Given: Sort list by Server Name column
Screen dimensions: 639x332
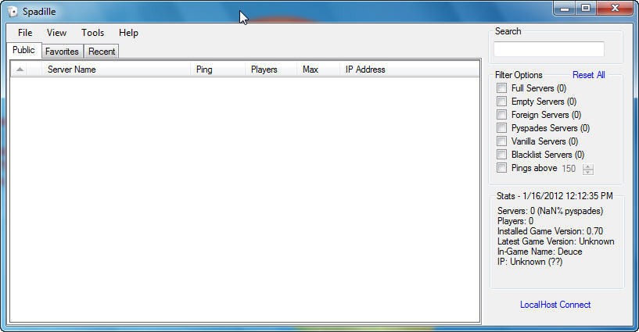Looking at the screenshot, I should pyautogui.click(x=116, y=70).
